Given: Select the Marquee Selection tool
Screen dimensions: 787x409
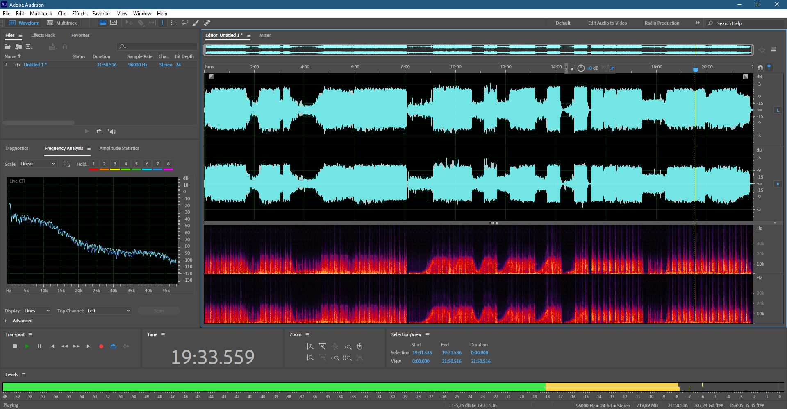Looking at the screenshot, I should coord(174,23).
